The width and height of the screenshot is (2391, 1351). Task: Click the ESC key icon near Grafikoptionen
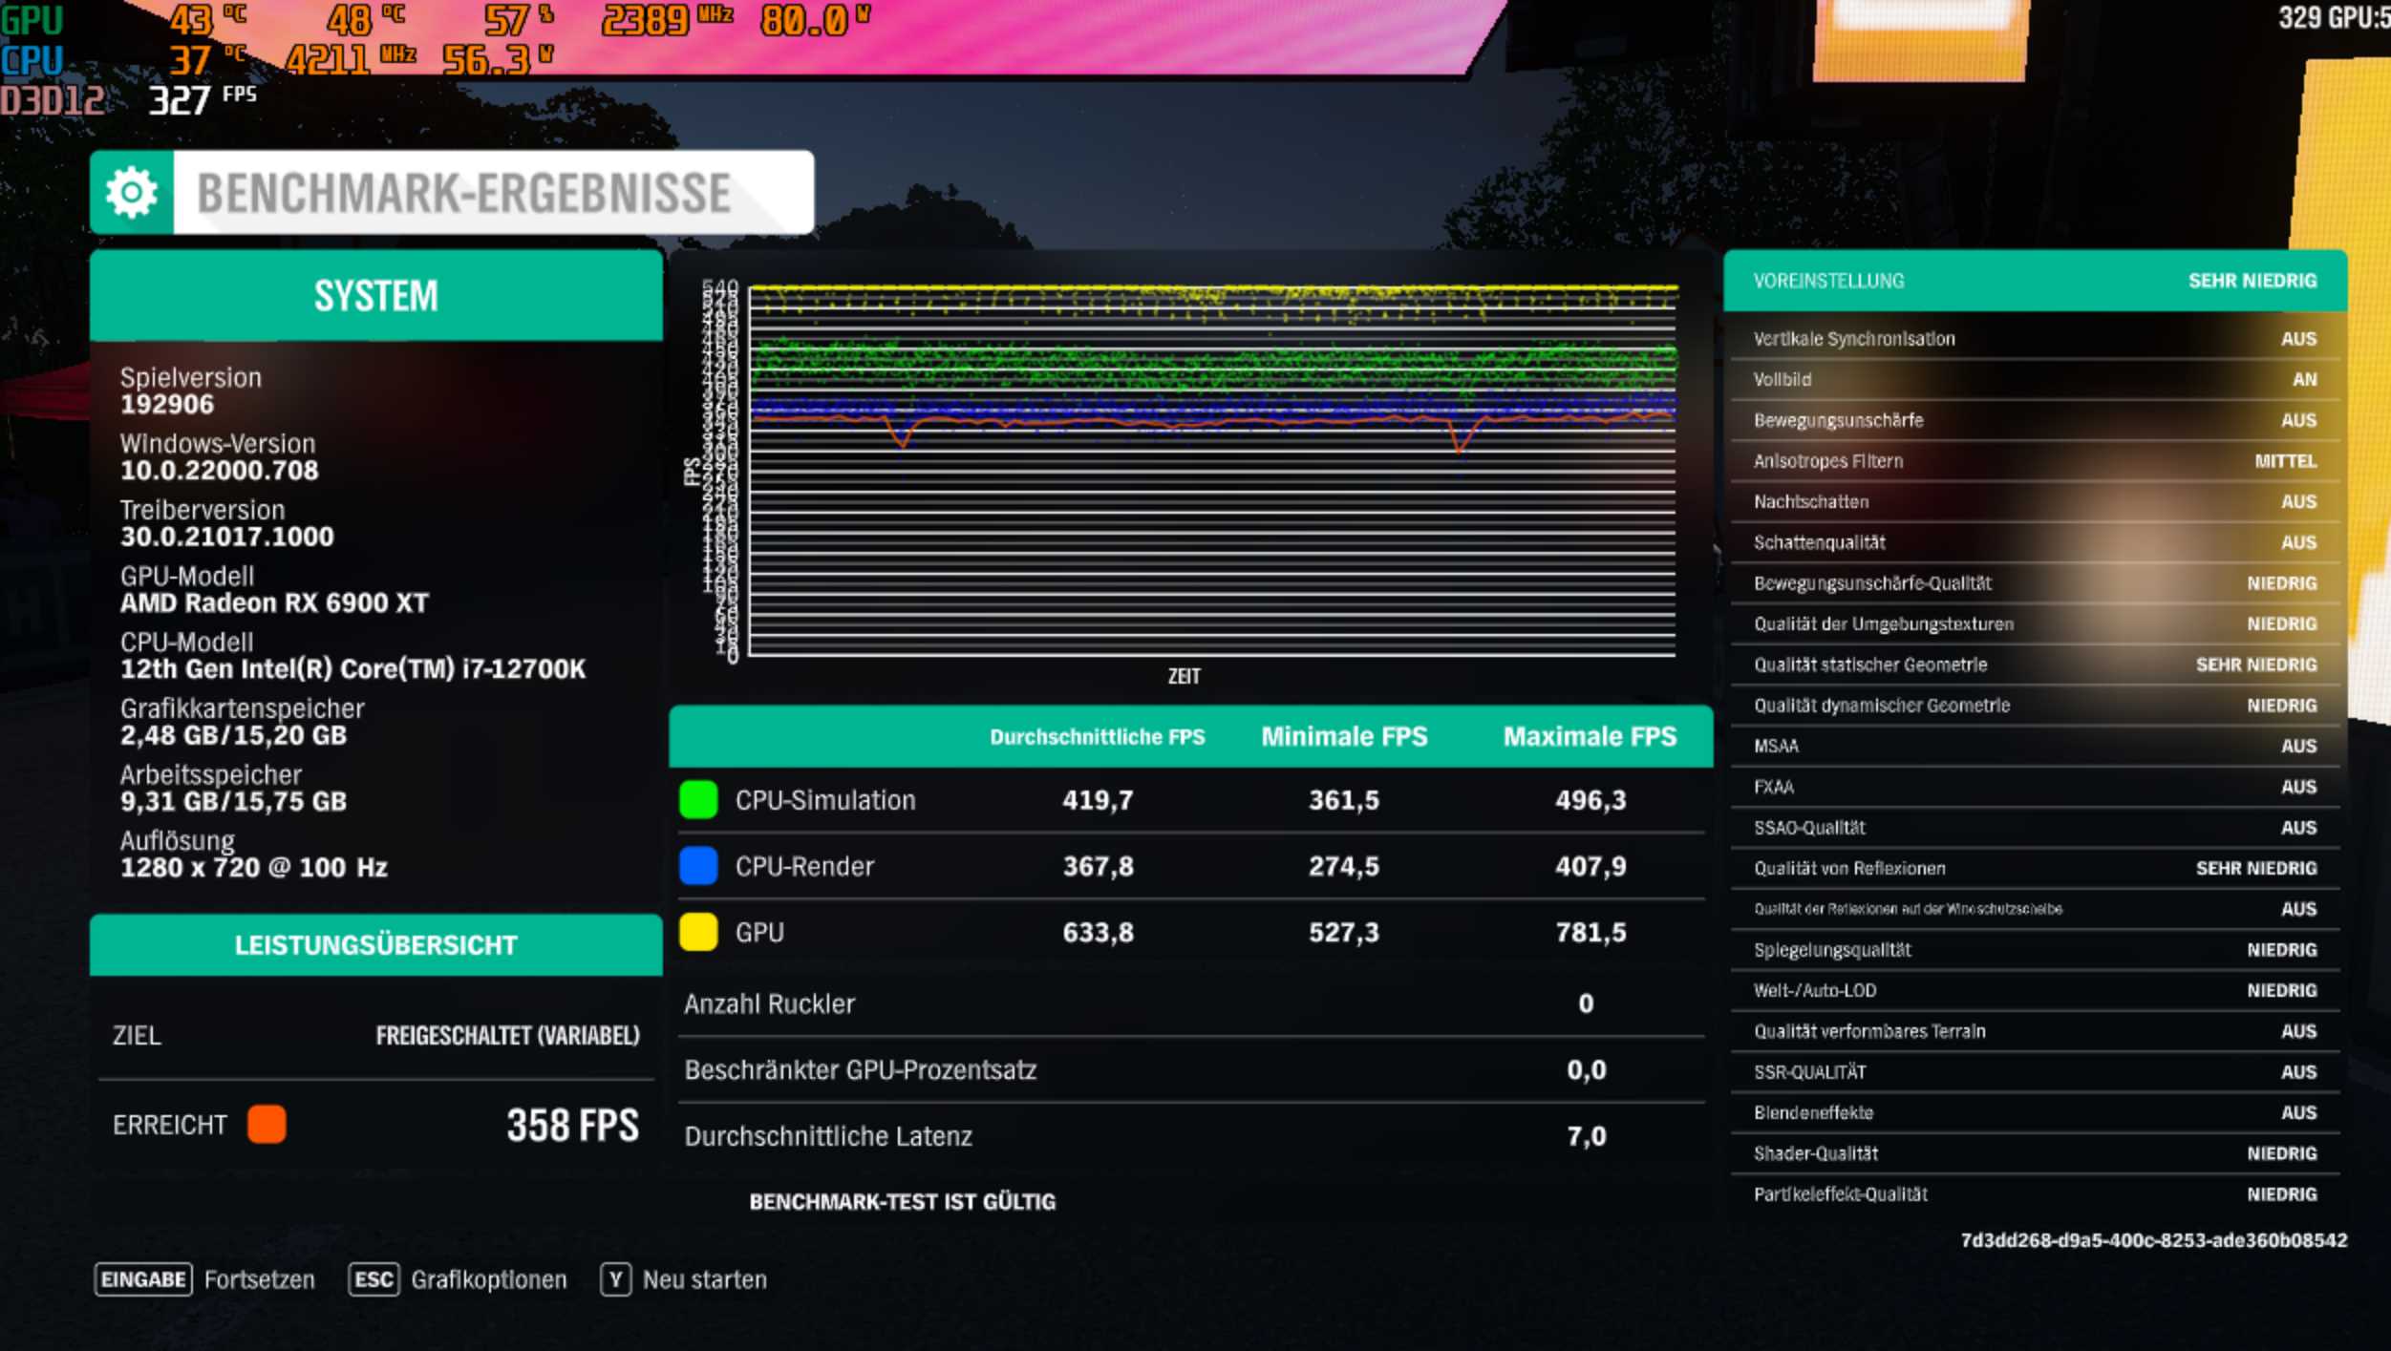pyautogui.click(x=374, y=1278)
